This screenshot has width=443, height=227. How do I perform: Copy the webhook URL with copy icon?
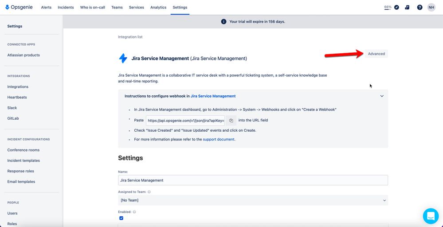tap(231, 121)
